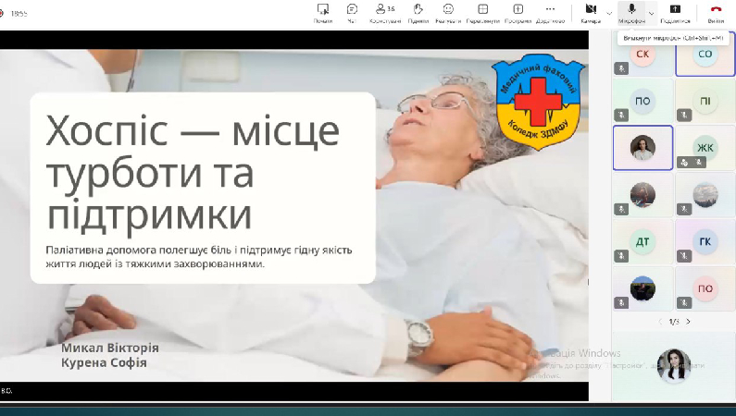
Task: Click the Почати toolbar icon
Action: (x=323, y=13)
